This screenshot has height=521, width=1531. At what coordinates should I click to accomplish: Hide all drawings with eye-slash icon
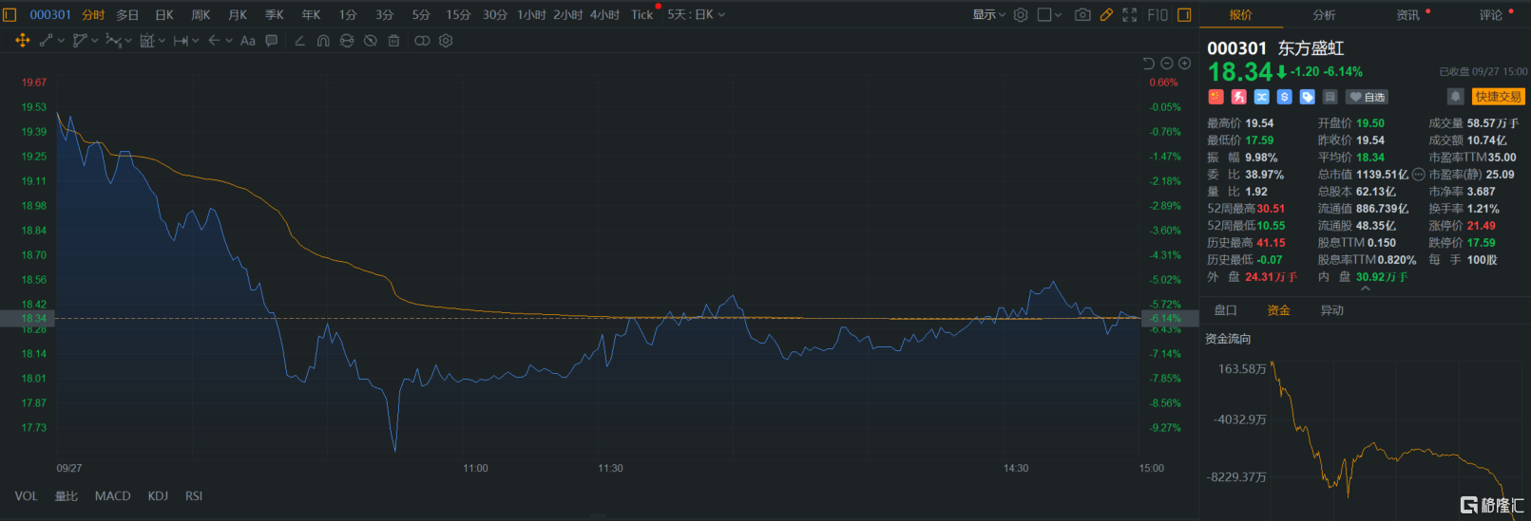[371, 41]
